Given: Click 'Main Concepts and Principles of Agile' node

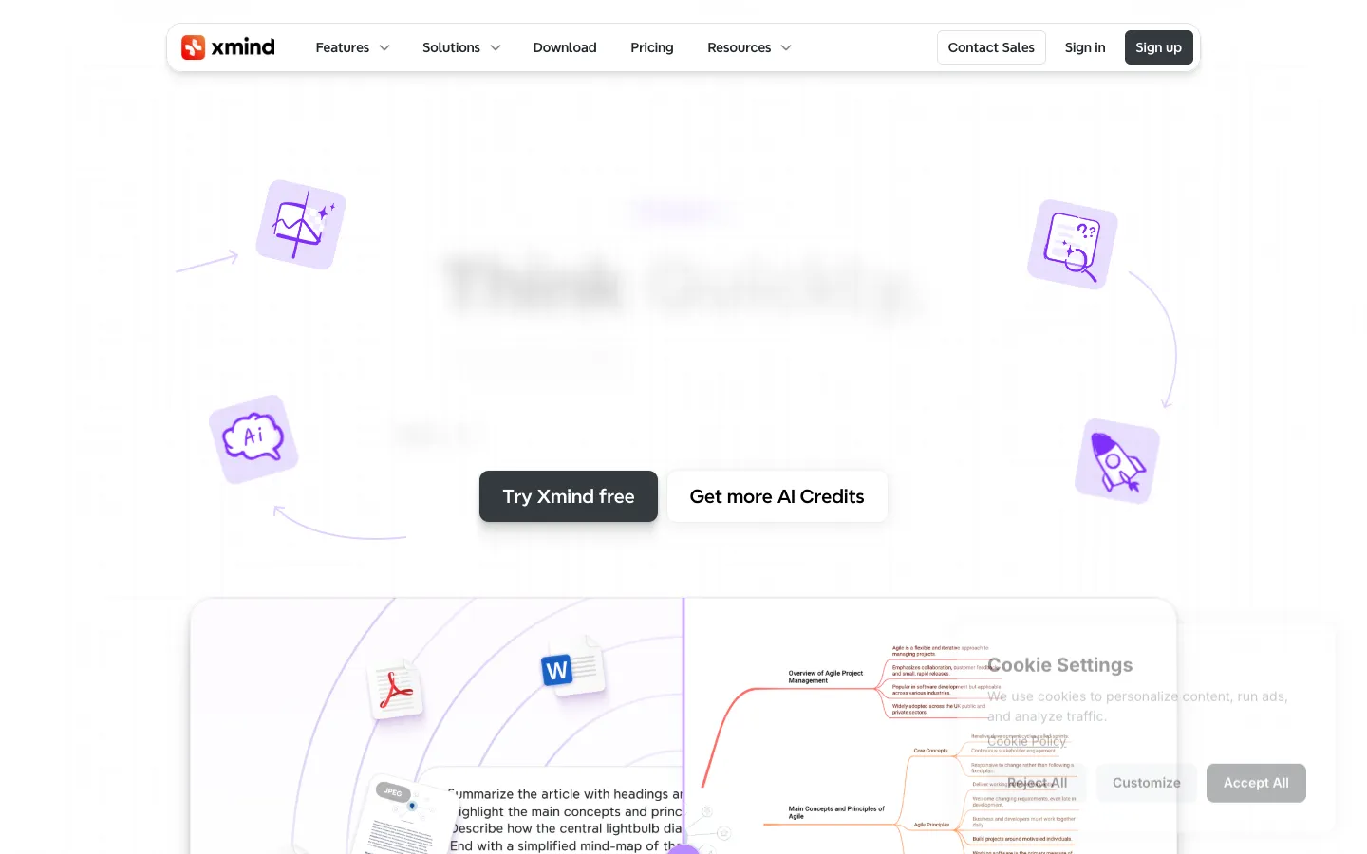Looking at the screenshot, I should 836,812.
